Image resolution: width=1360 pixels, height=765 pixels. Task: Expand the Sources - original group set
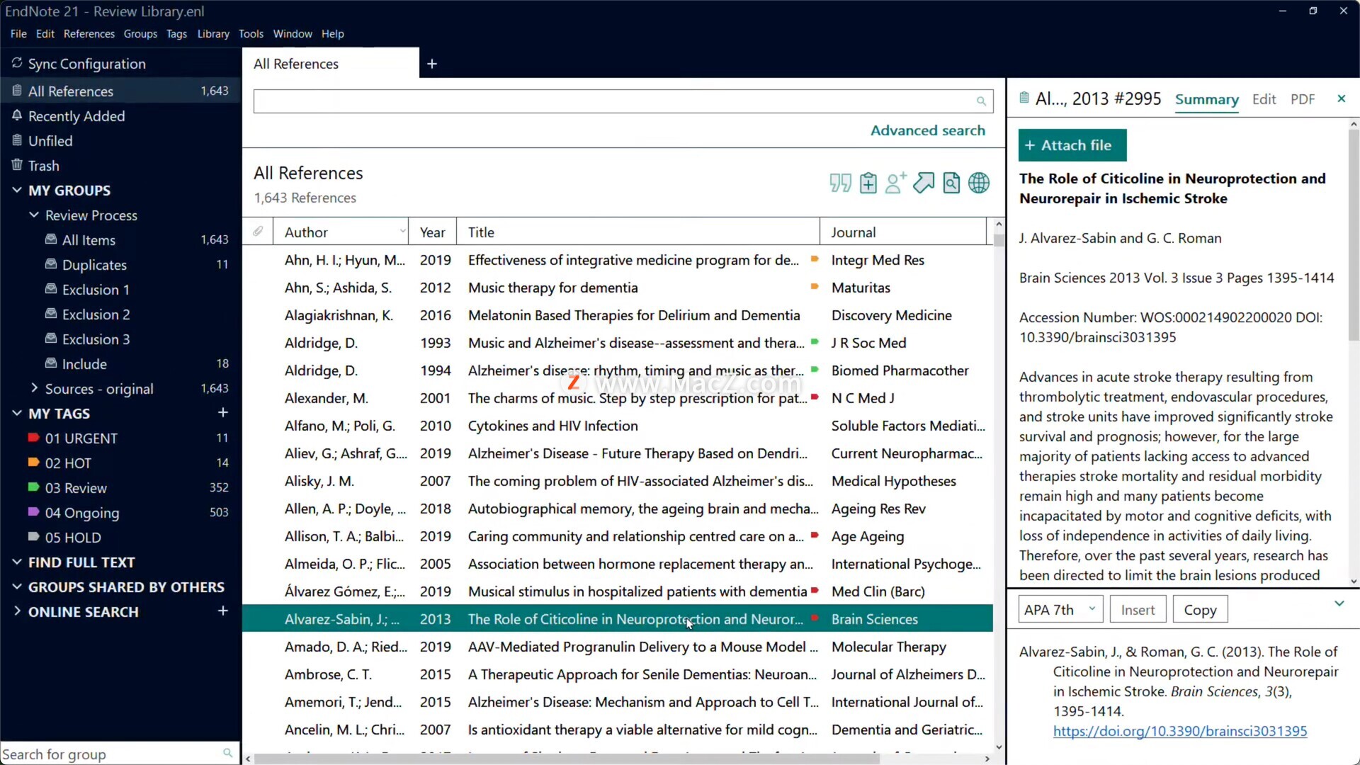tap(33, 388)
